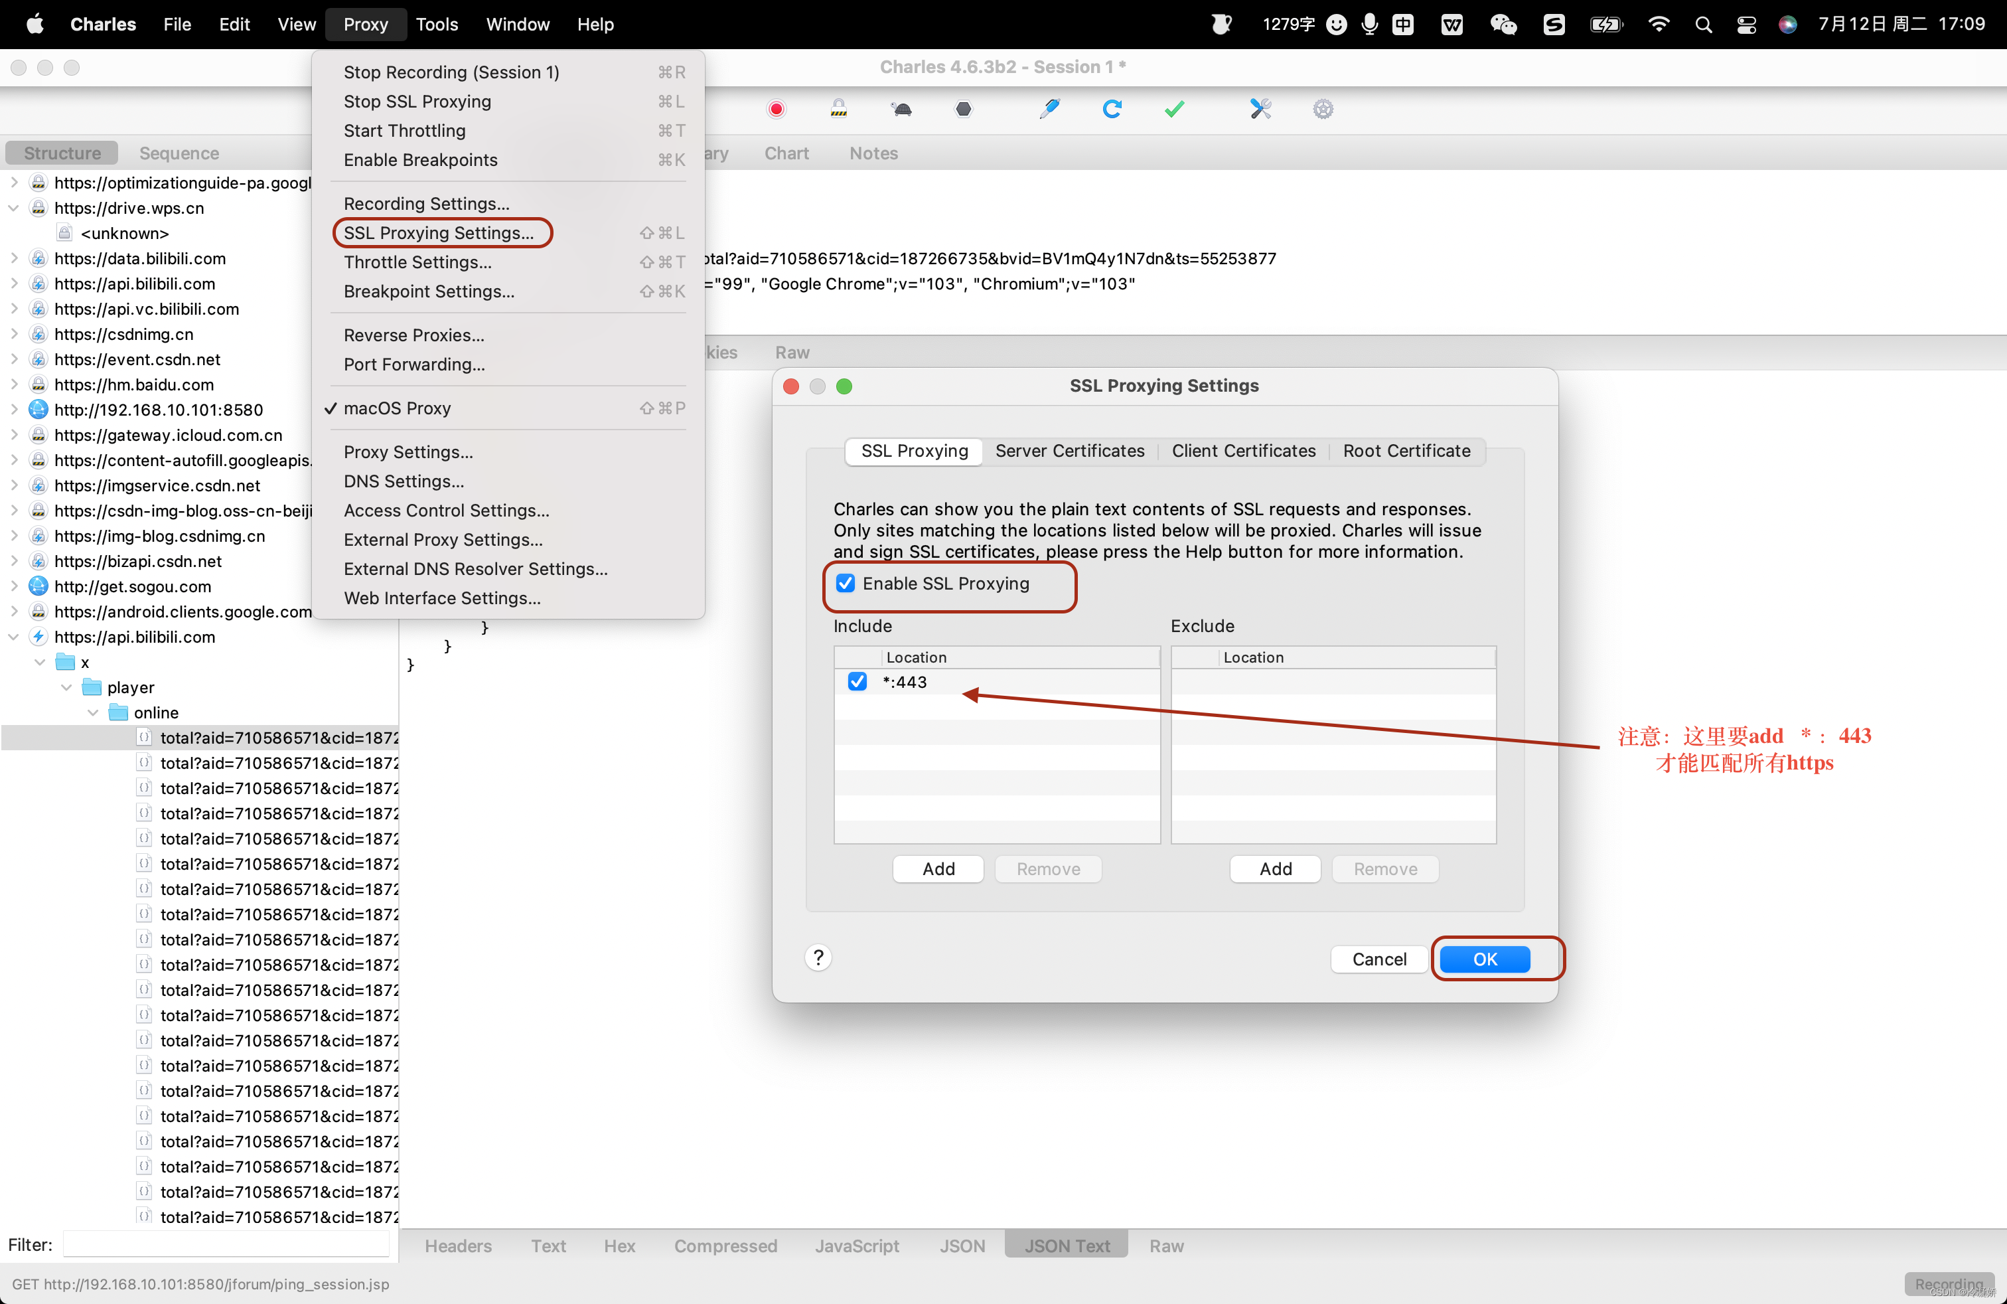Click OK in SSL Proxying Settings
Image resolution: width=2007 pixels, height=1304 pixels.
tap(1484, 959)
